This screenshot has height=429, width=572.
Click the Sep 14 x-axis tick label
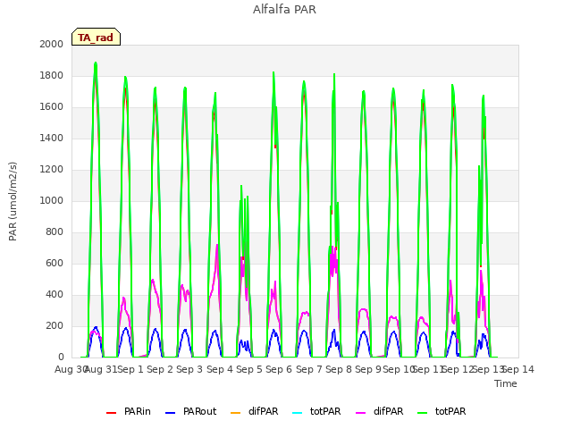518,369
